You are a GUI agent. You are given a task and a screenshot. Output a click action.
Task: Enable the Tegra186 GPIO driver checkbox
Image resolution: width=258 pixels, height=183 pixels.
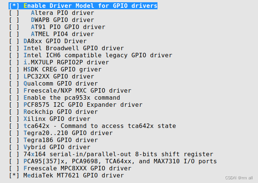pyautogui.click(x=14, y=140)
